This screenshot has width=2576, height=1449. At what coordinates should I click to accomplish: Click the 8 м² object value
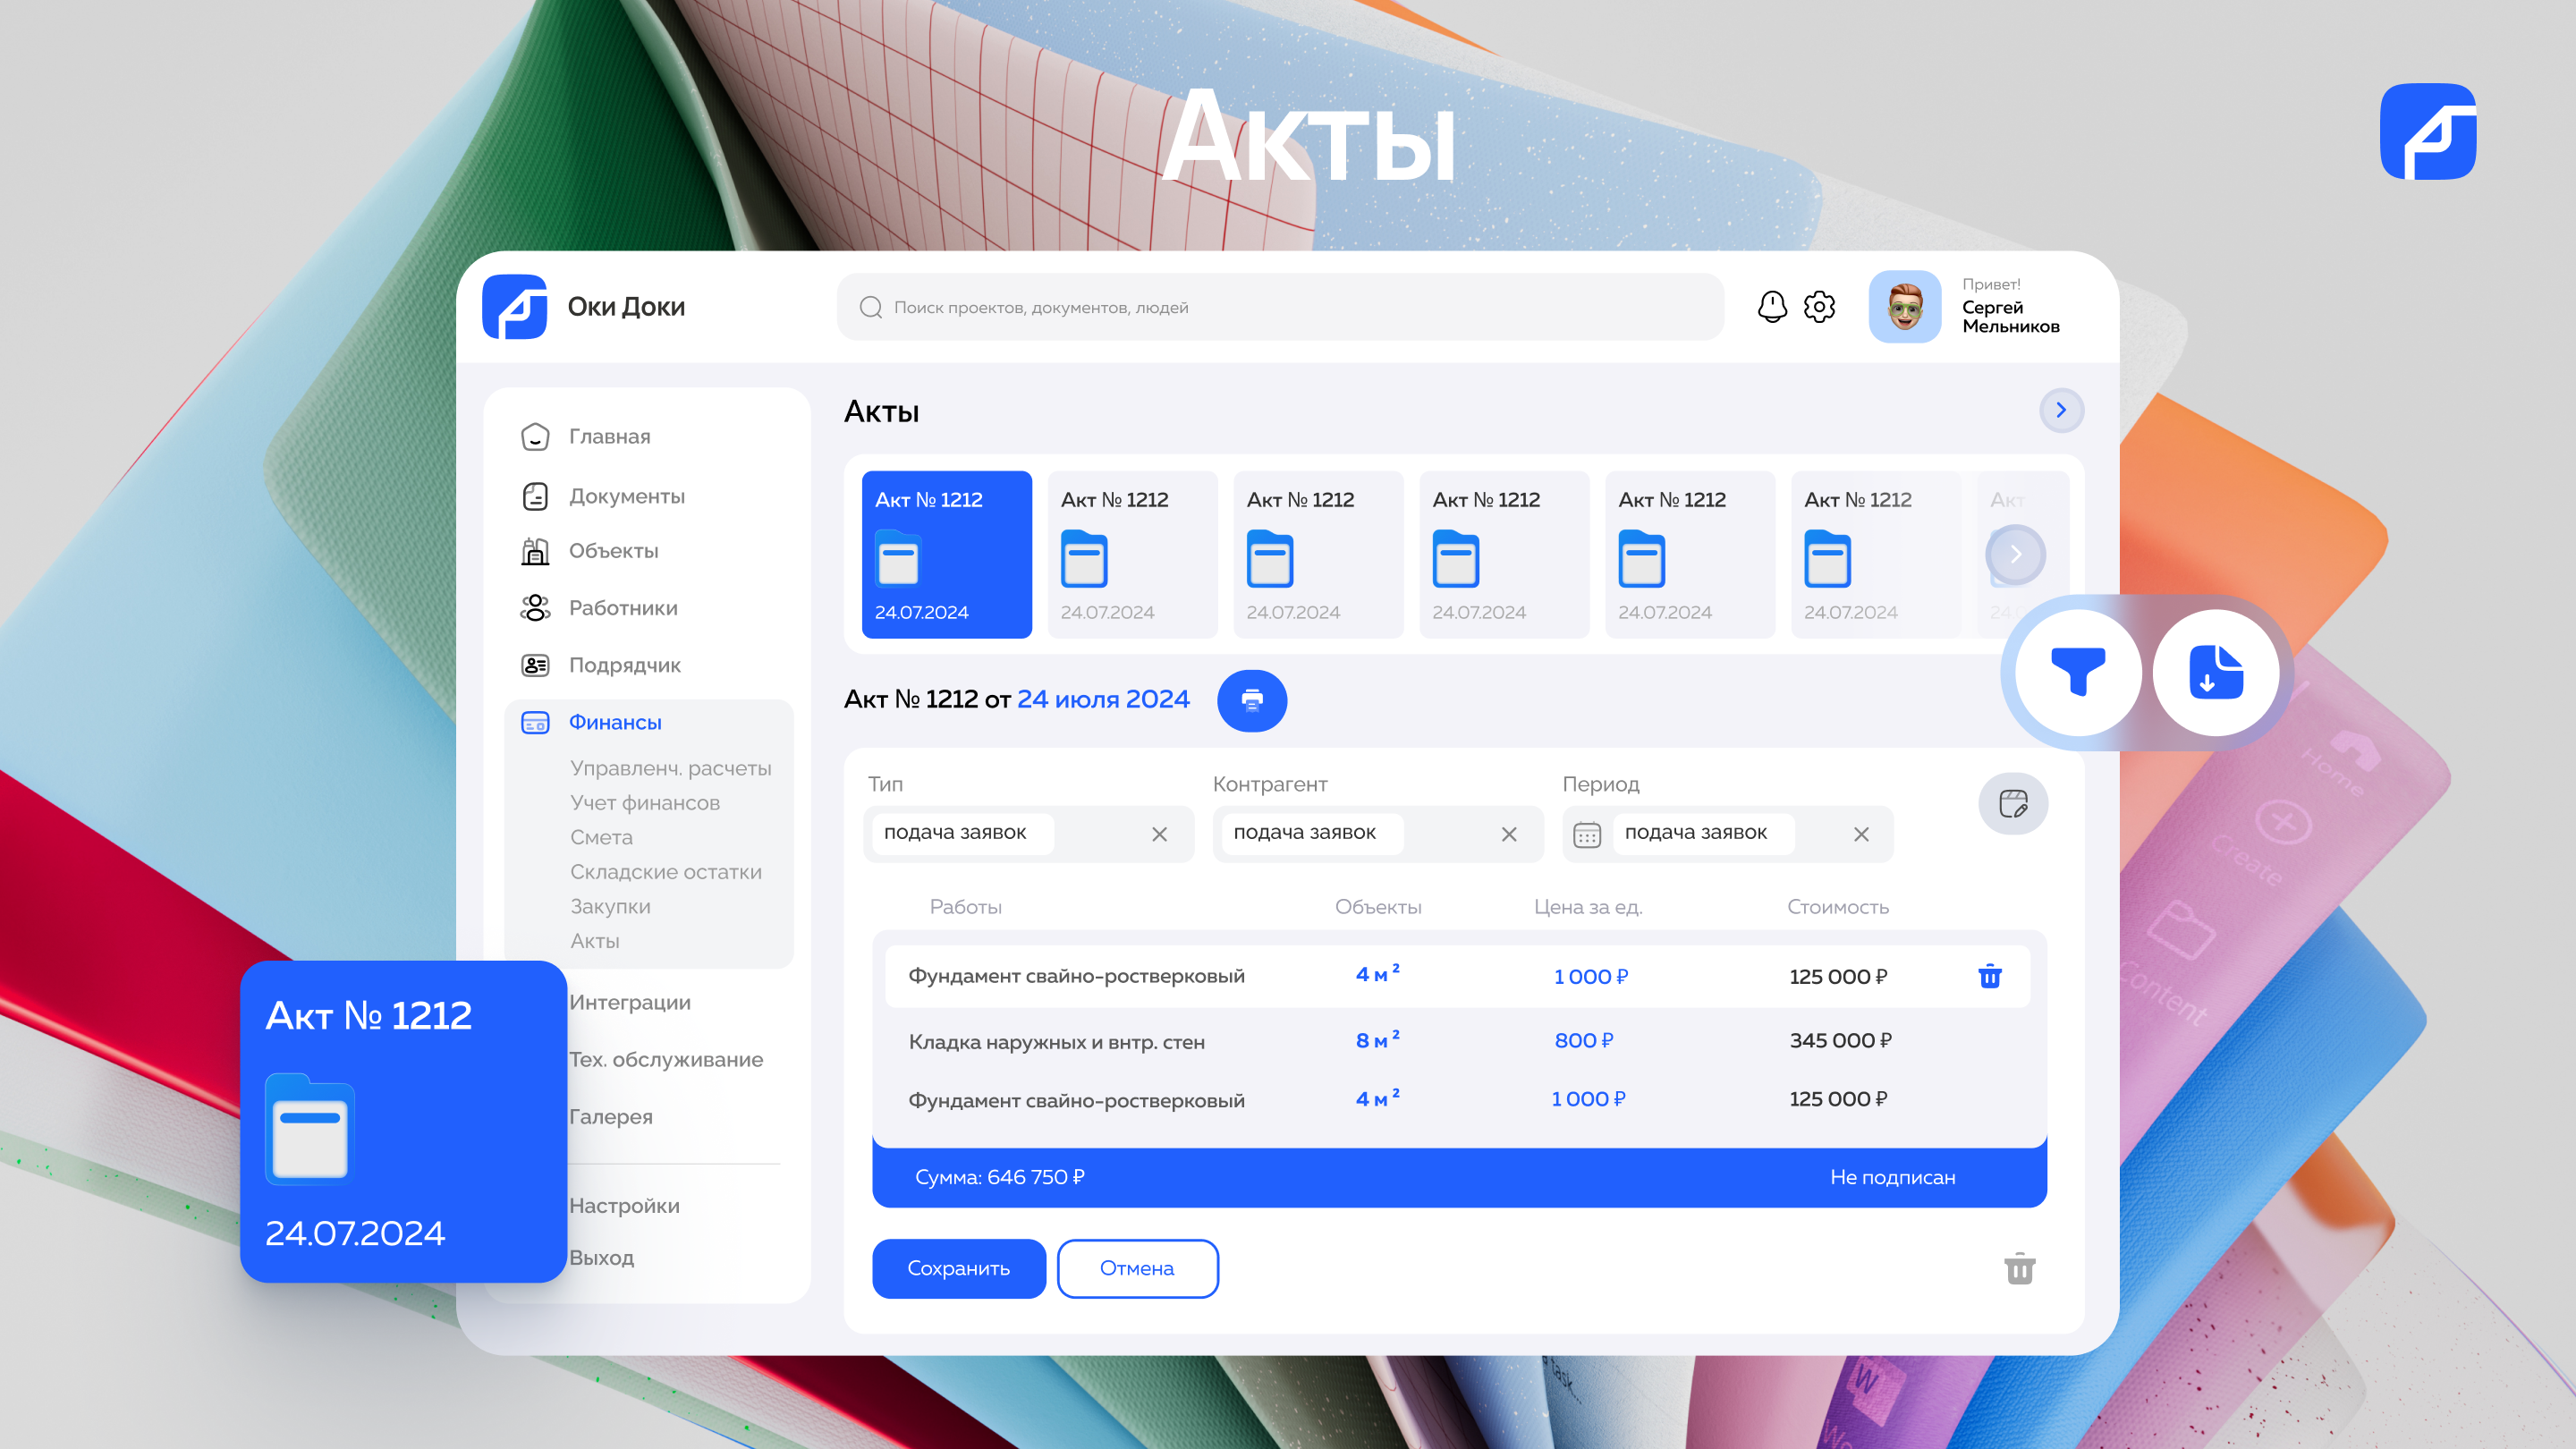tap(1378, 1040)
